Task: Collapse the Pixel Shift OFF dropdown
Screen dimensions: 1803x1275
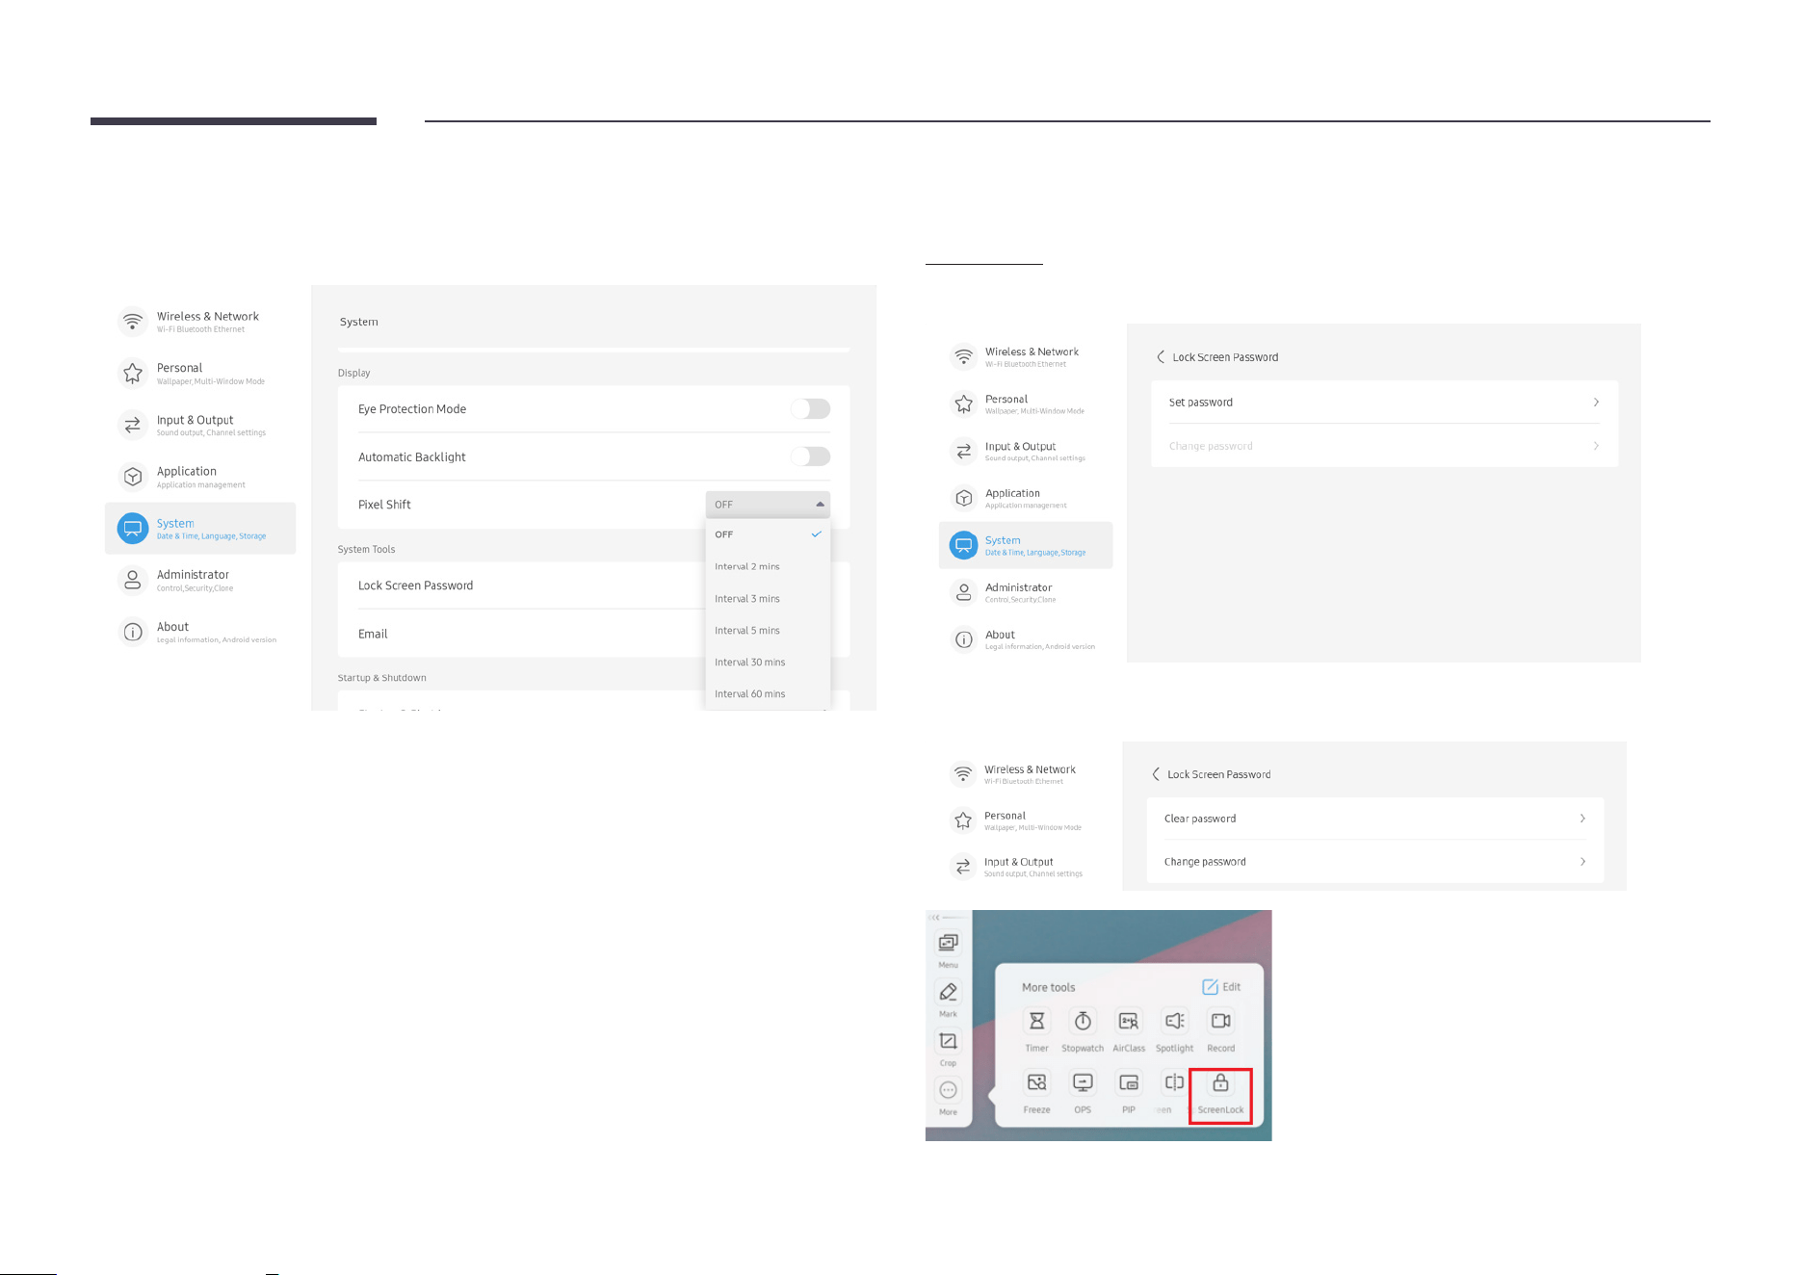Action: pyautogui.click(x=768, y=505)
